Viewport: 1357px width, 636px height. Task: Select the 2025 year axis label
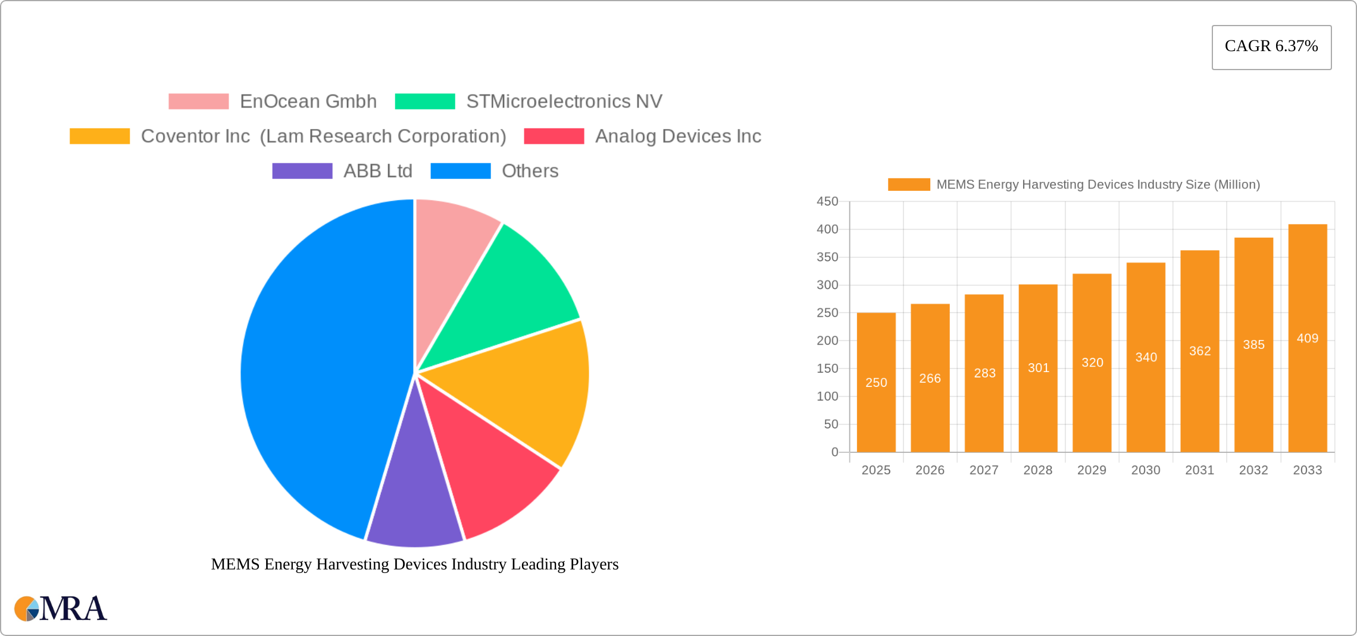coord(876,470)
